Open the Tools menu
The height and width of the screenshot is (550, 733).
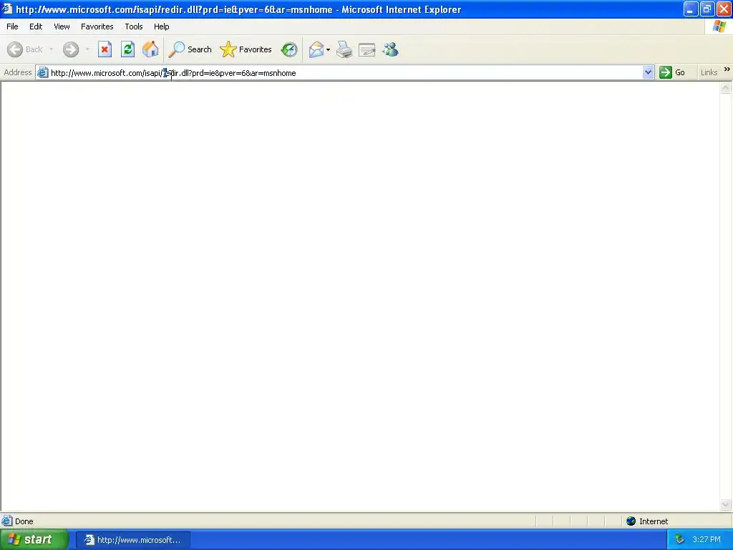point(134,26)
